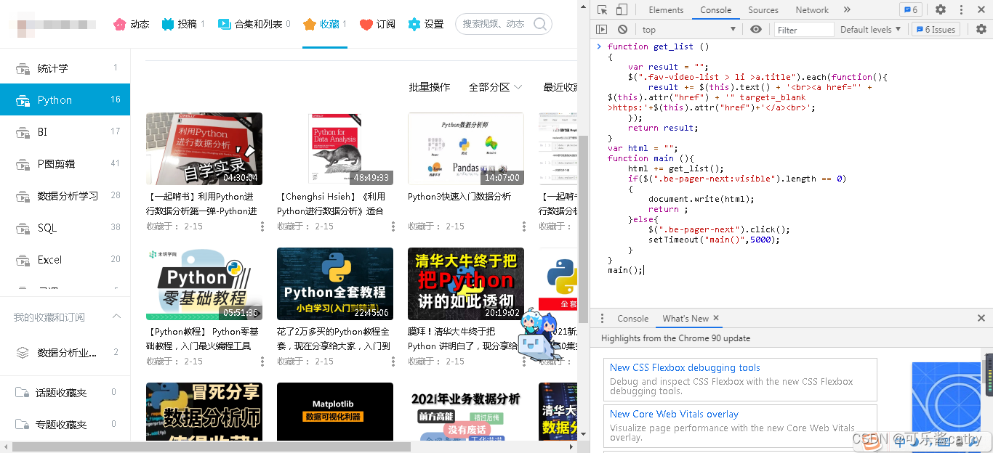Create a live expression with the eye icon
The width and height of the screenshot is (993, 453).
(756, 30)
